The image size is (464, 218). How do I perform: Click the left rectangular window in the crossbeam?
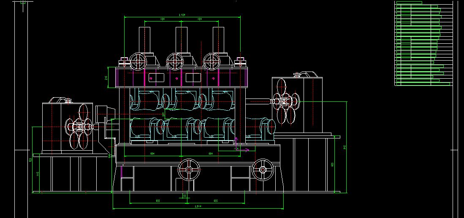[156, 77]
